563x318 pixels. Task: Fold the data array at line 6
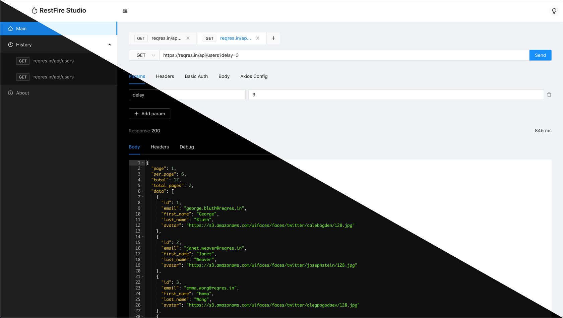coord(143,191)
